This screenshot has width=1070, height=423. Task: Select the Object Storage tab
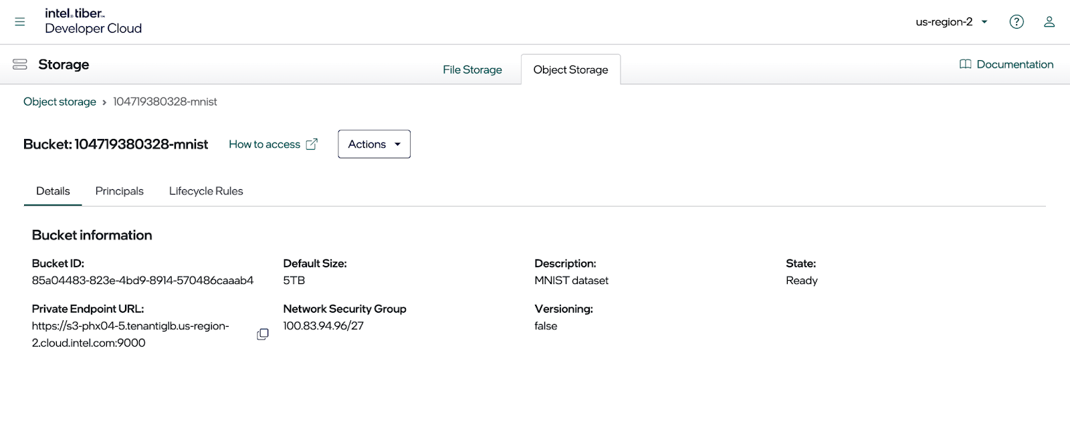pos(570,69)
